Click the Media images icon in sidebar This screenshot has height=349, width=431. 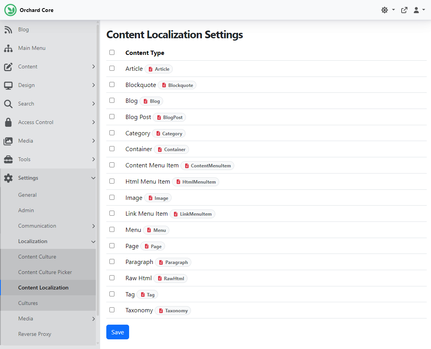8,141
